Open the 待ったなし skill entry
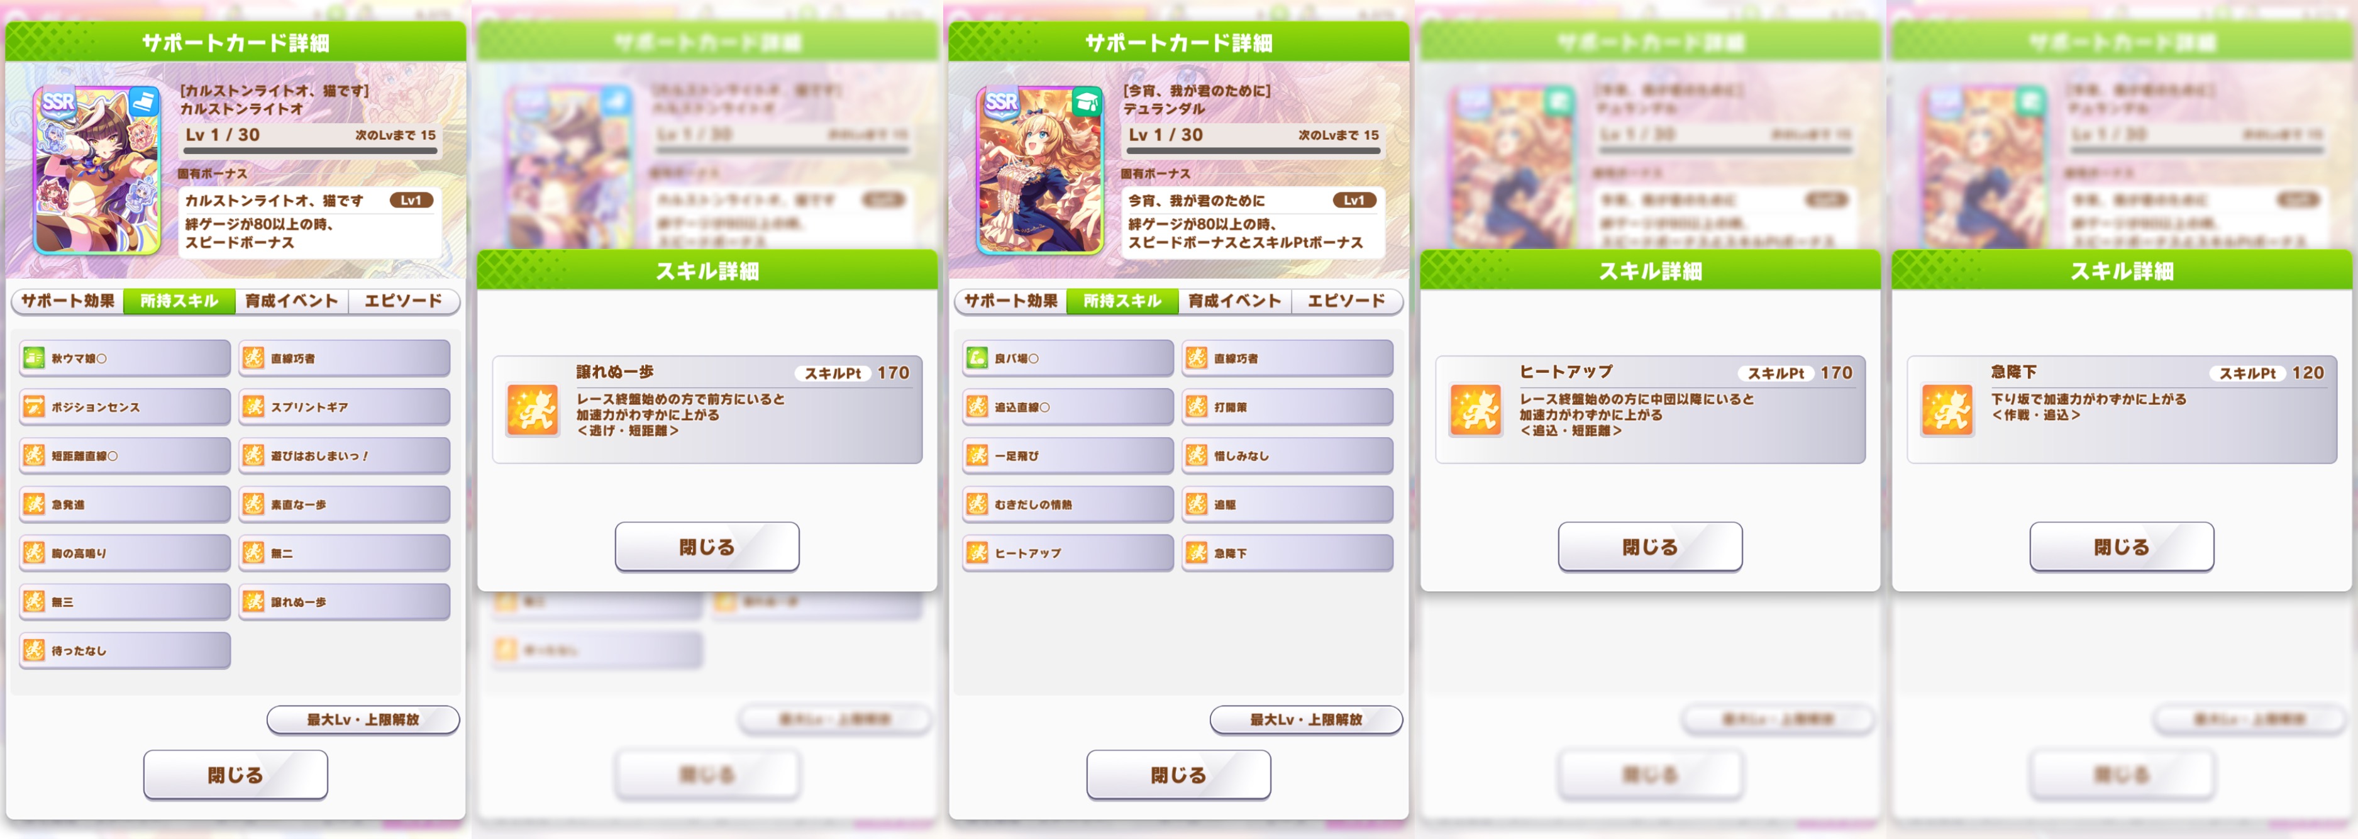This screenshot has width=2358, height=839. pos(125,650)
